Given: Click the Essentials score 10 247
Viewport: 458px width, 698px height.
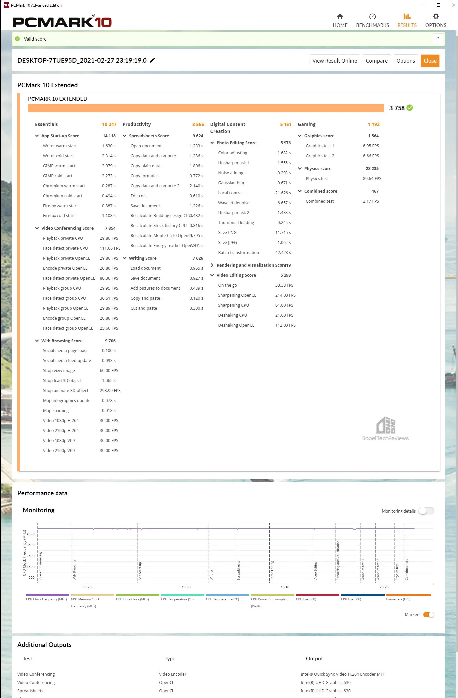Looking at the screenshot, I should click(109, 124).
